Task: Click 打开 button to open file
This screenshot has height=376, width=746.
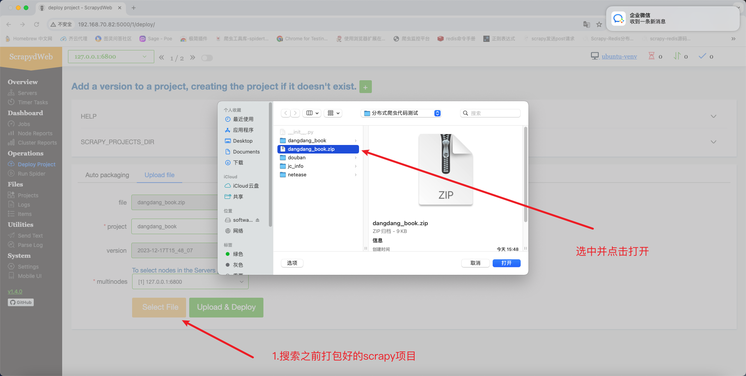Action: coord(506,263)
